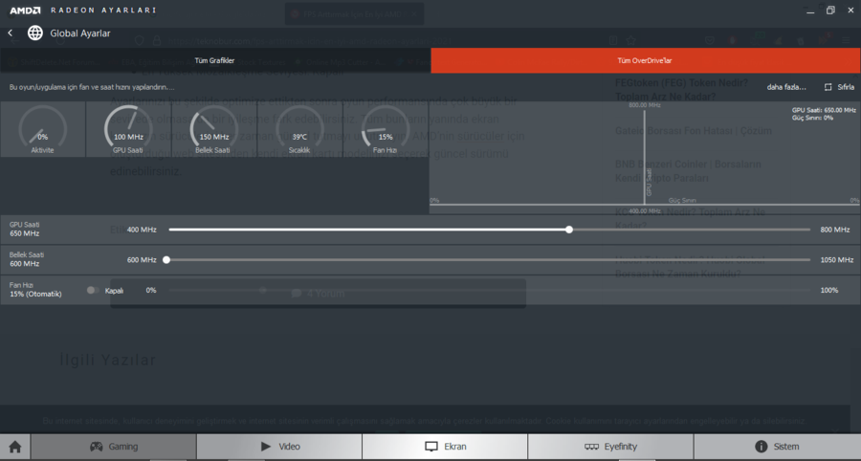
Task: Click the Sistem info icon
Action: pyautogui.click(x=762, y=447)
